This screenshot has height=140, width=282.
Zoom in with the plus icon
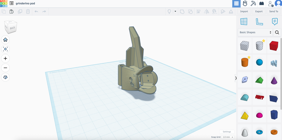tap(6, 58)
